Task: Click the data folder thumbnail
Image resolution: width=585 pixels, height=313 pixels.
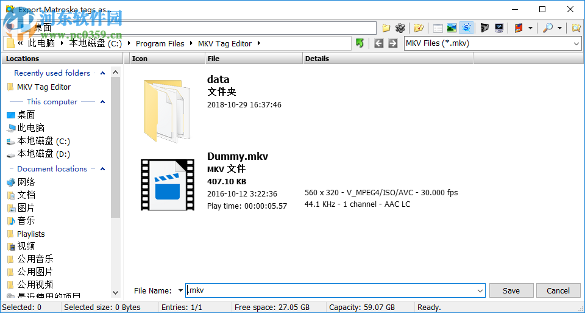Action: [x=167, y=110]
